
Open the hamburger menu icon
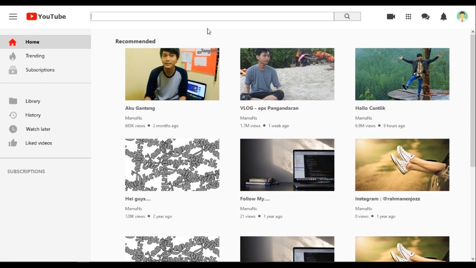[x=13, y=16]
